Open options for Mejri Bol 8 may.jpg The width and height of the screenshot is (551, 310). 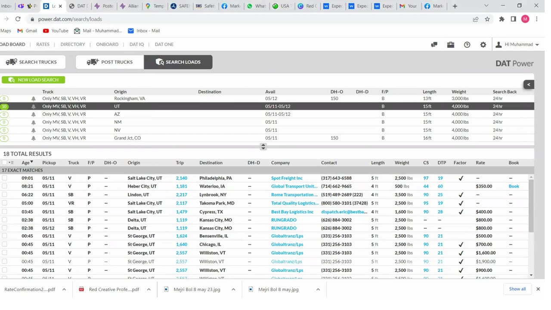[318, 289]
